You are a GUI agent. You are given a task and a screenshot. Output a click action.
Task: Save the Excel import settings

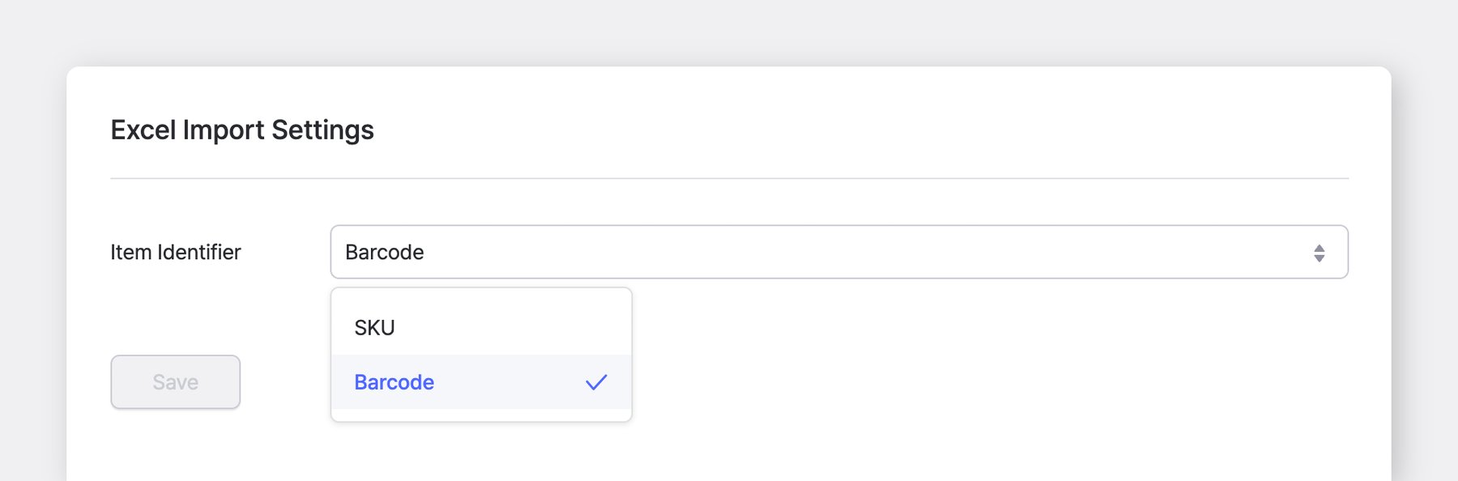pos(176,382)
